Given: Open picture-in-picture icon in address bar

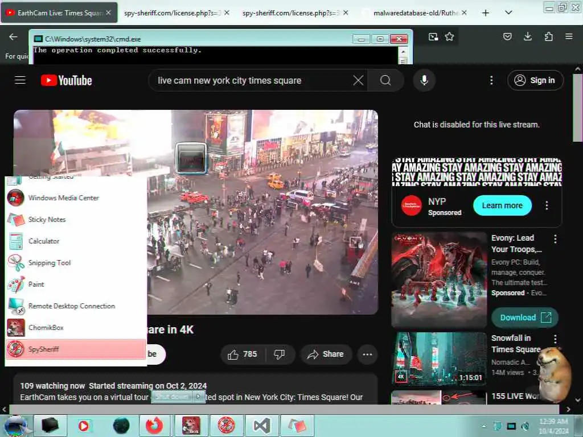Looking at the screenshot, I should tap(433, 36).
